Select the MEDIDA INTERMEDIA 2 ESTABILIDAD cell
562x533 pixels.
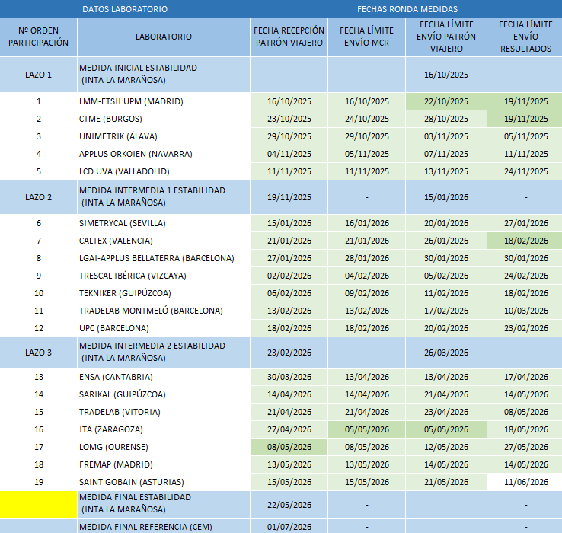164,353
